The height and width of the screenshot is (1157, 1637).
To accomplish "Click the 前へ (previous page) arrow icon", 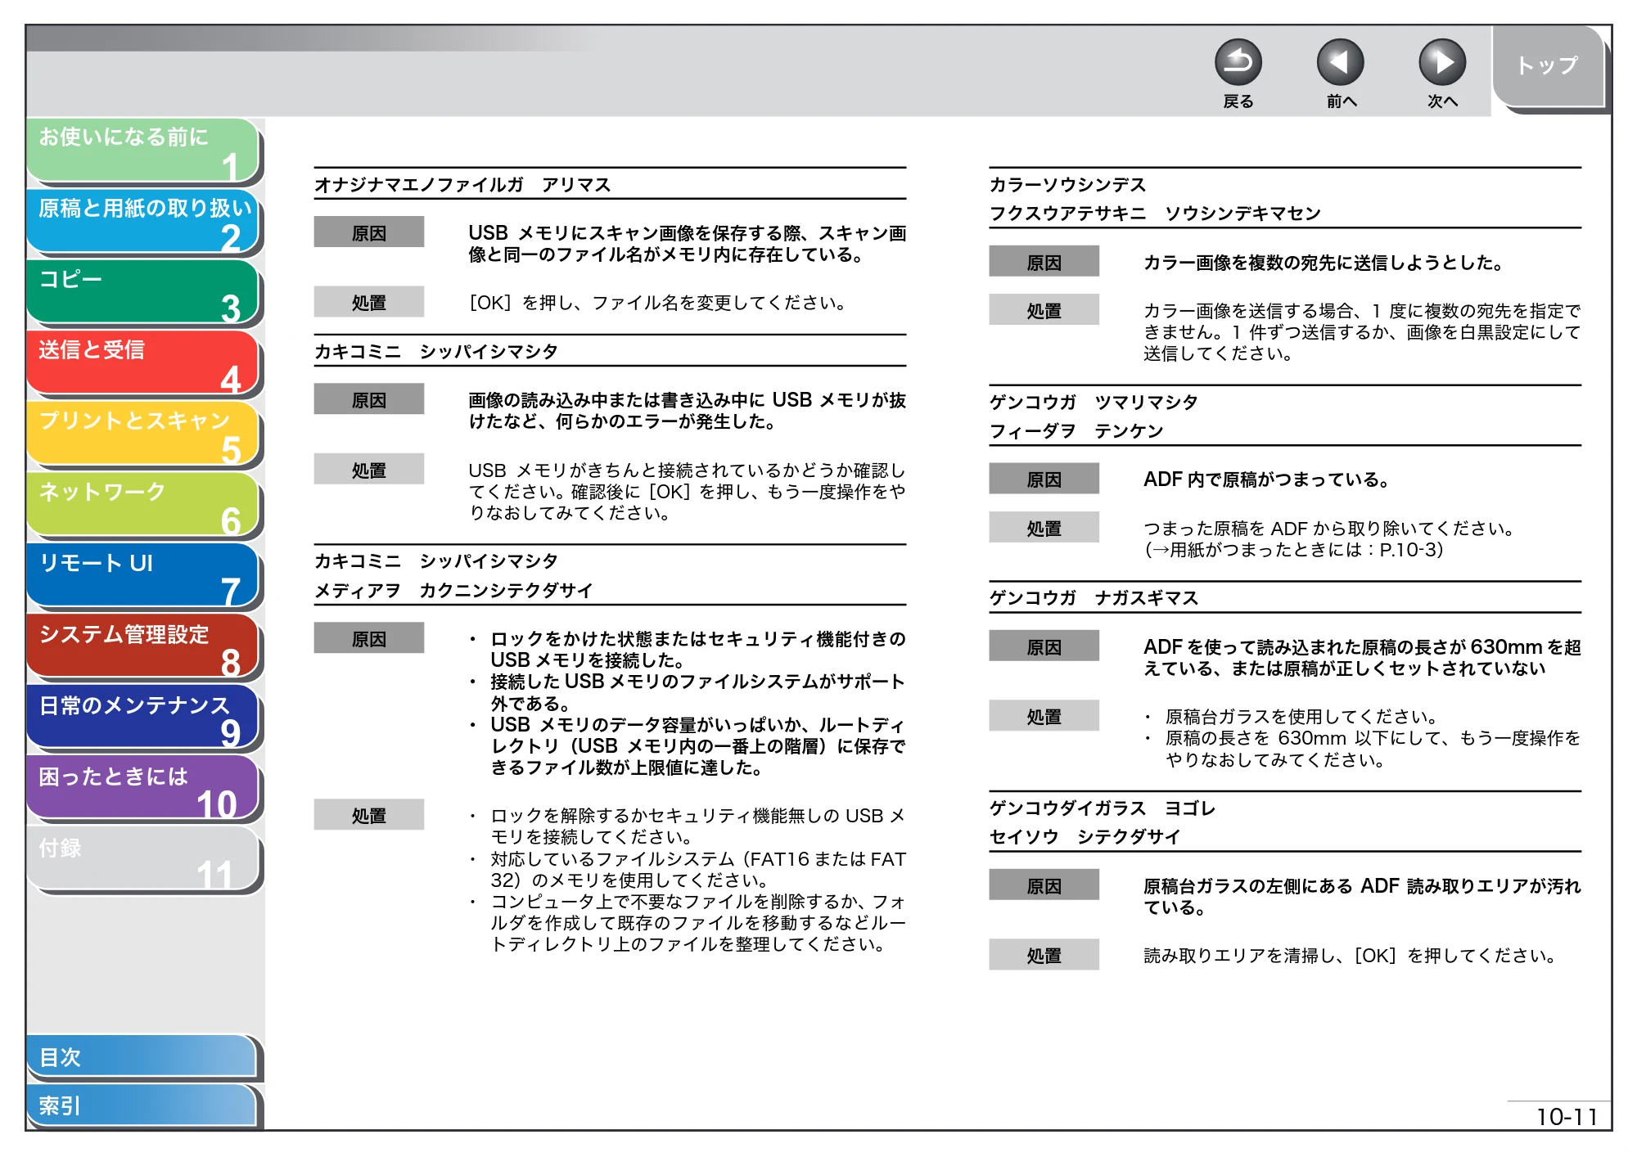I will [1340, 62].
